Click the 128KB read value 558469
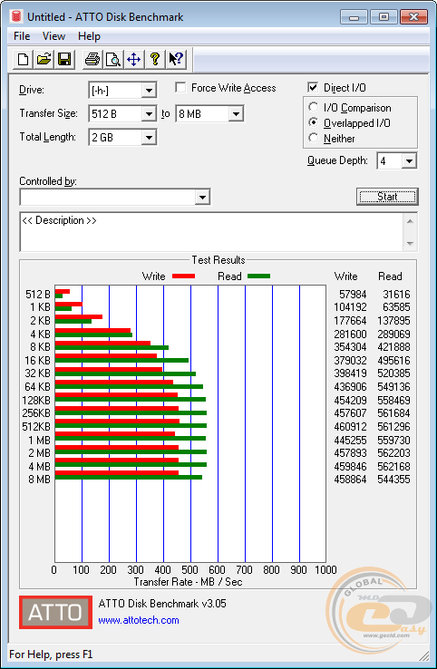The image size is (437, 669). (x=393, y=400)
